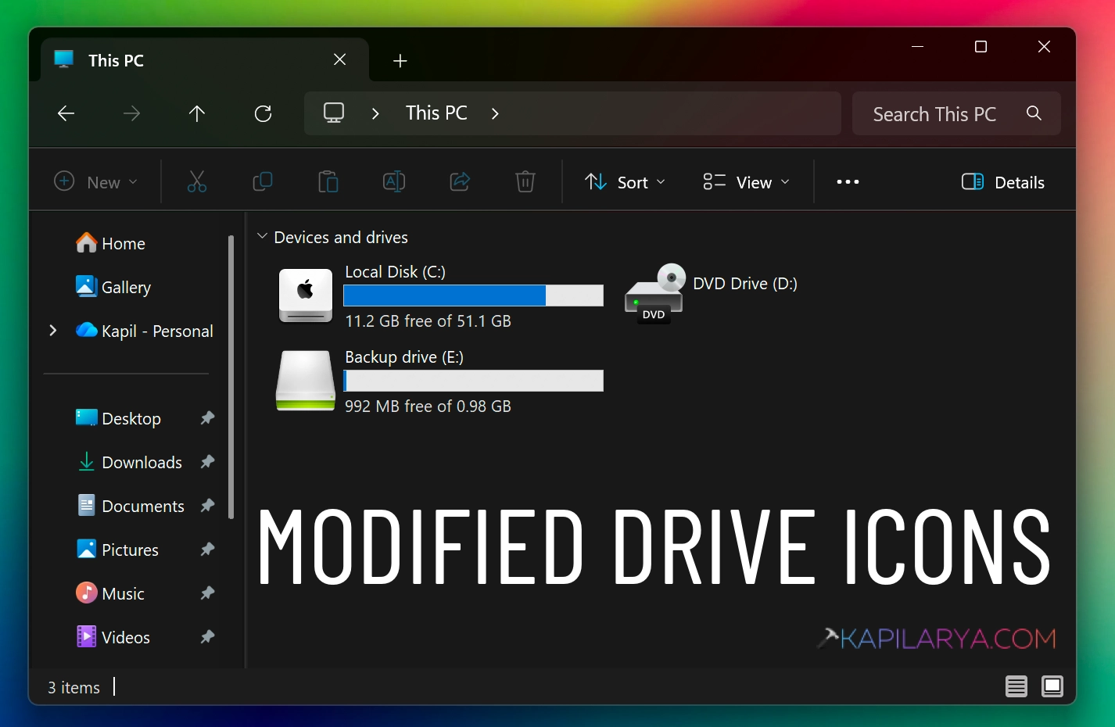Click the '992 MB free of 0.98 GB' text
Viewport: 1115px width, 727px height.
point(428,406)
